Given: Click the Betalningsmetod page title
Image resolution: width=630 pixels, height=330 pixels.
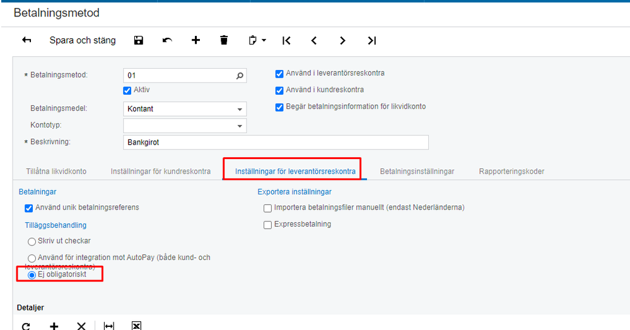Looking at the screenshot, I should (x=57, y=13).
